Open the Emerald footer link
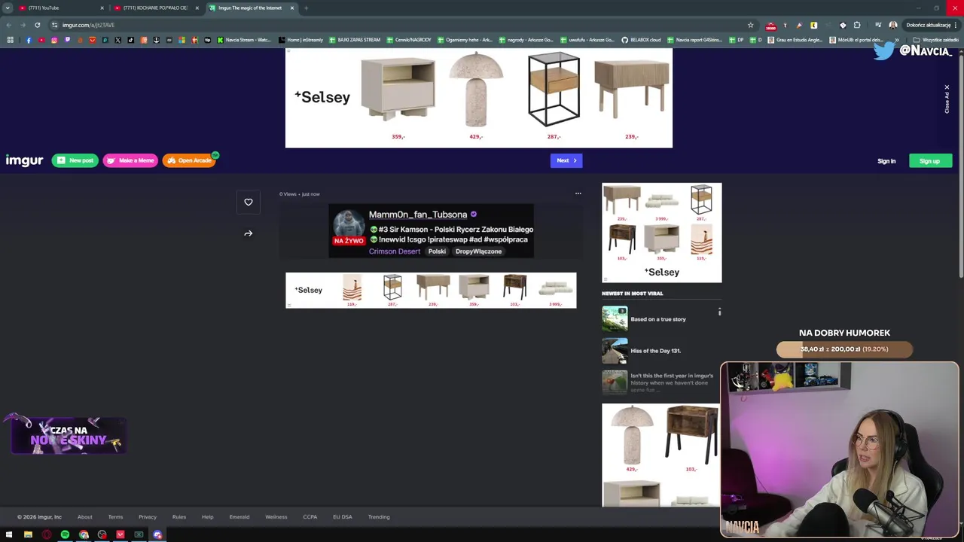The image size is (964, 542). click(239, 517)
